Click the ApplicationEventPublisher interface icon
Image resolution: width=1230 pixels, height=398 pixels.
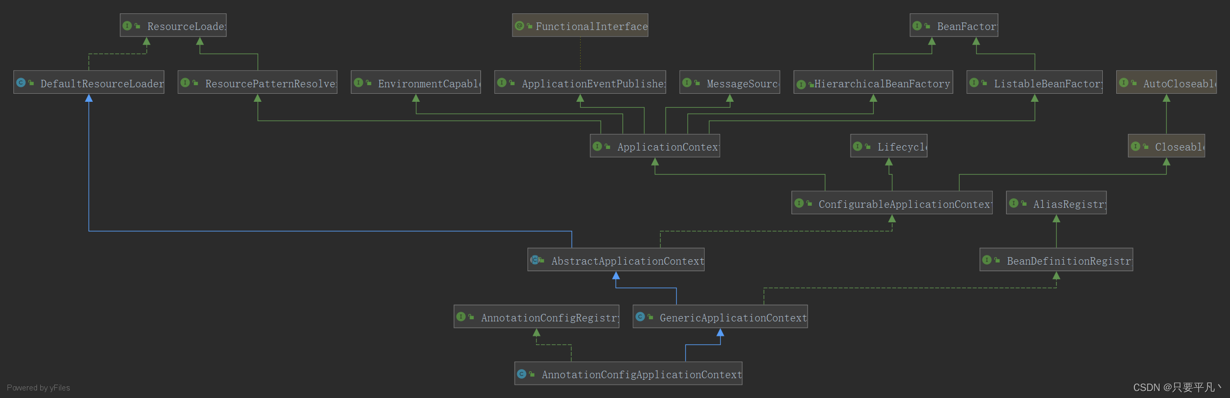502,82
